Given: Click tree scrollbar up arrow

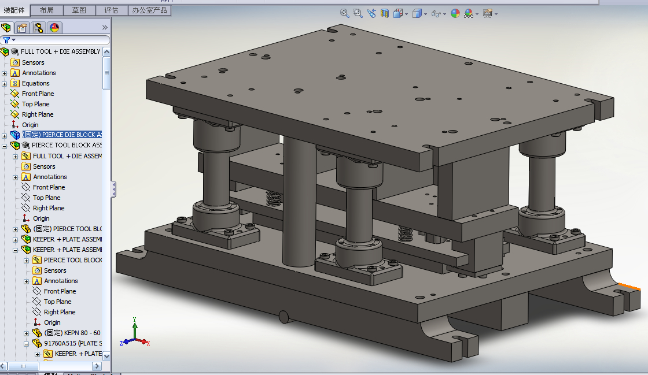Looking at the screenshot, I should tap(106, 52).
